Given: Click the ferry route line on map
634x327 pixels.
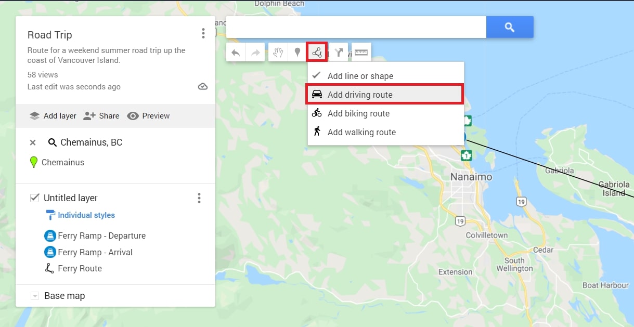Looking at the screenshot, I should pos(551,169).
